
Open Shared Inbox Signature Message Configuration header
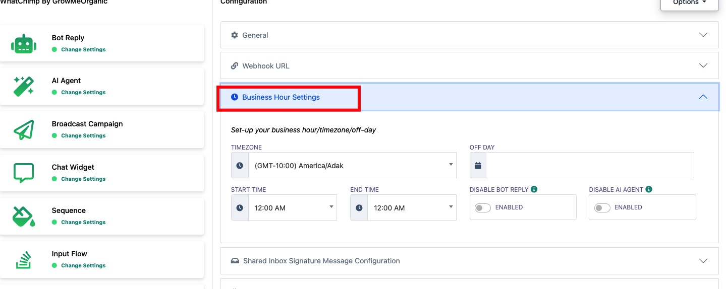pyautogui.click(x=470, y=261)
